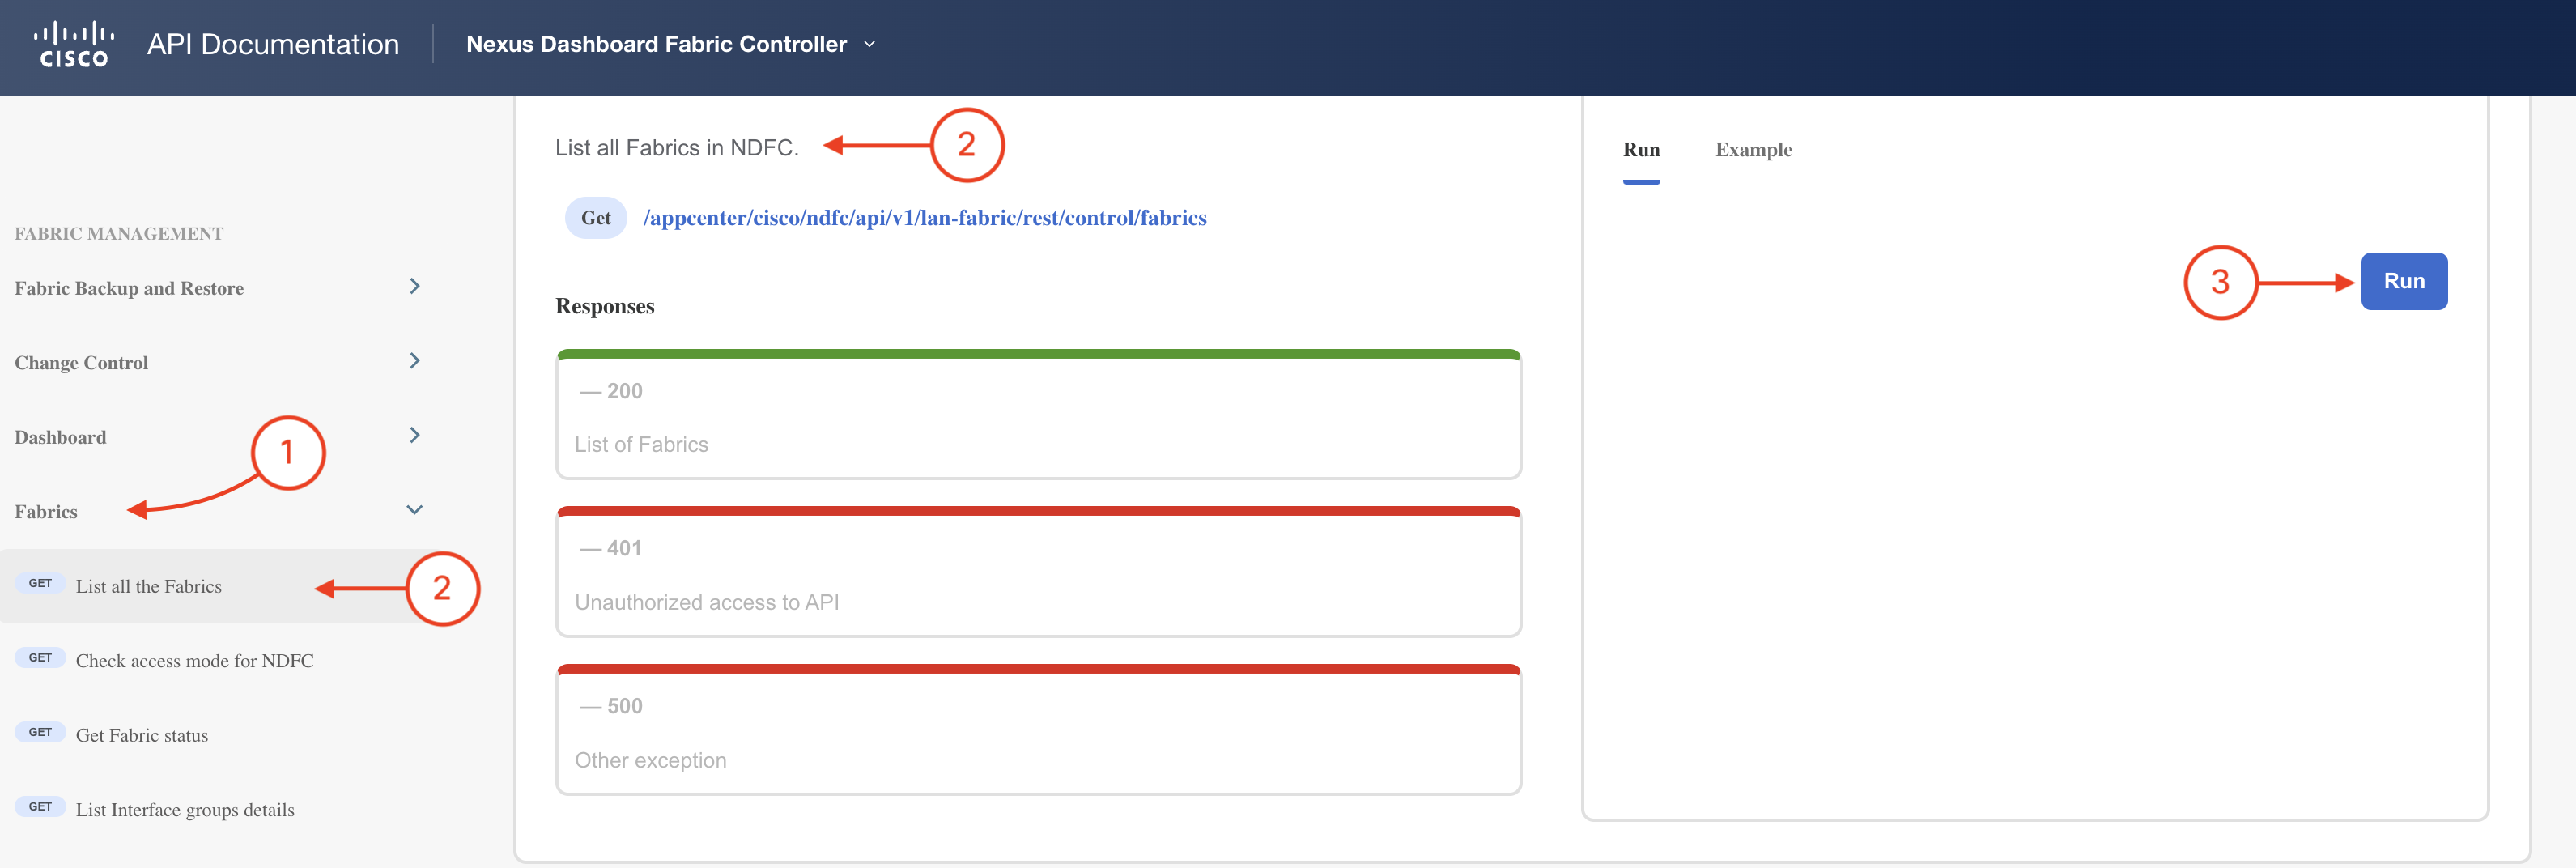Click the Responses heading
2576x868 pixels.
point(605,306)
